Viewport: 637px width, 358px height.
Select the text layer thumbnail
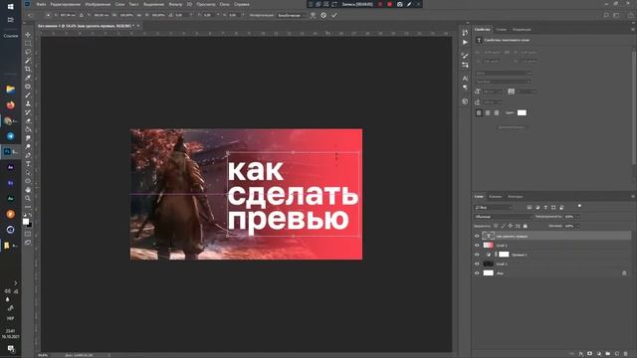pos(488,236)
